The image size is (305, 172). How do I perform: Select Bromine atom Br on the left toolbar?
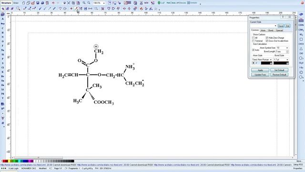click(x=2, y=76)
